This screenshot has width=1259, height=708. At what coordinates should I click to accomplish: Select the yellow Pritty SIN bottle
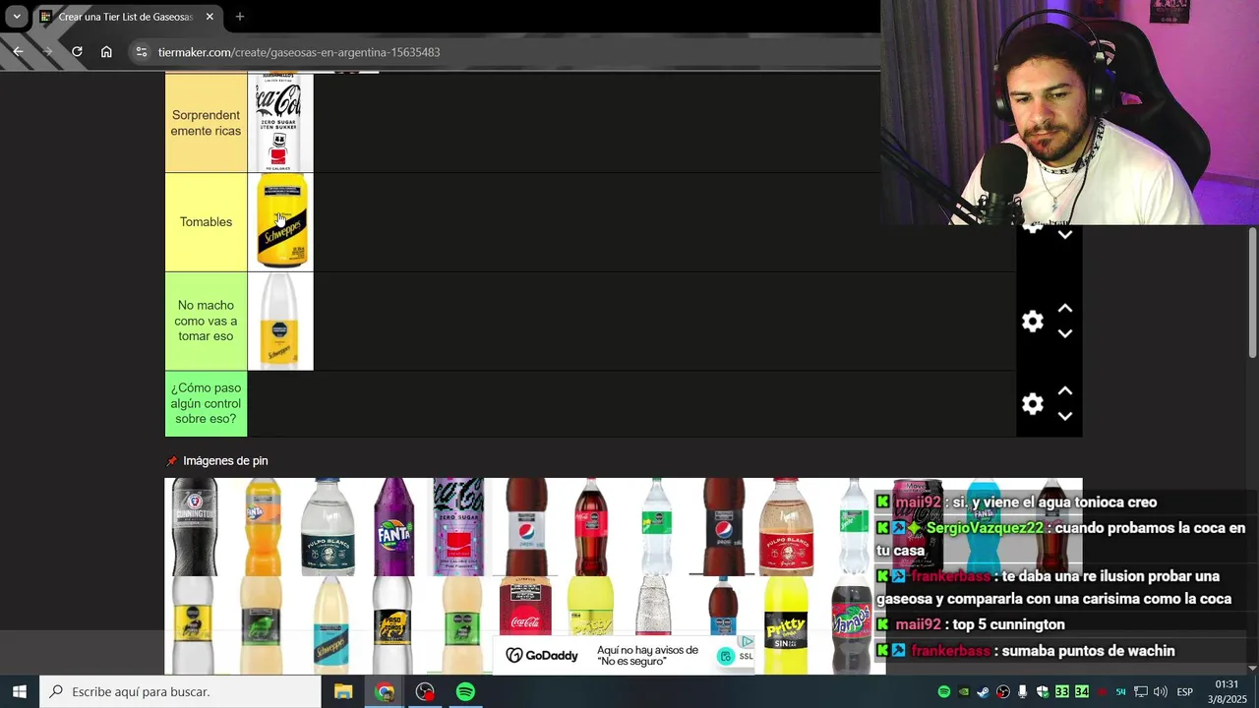[787, 625]
